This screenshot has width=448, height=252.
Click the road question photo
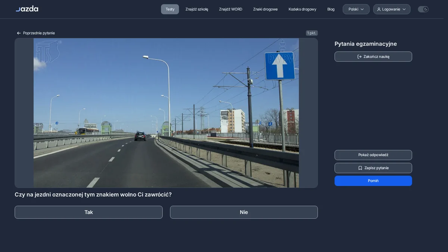[166, 113]
